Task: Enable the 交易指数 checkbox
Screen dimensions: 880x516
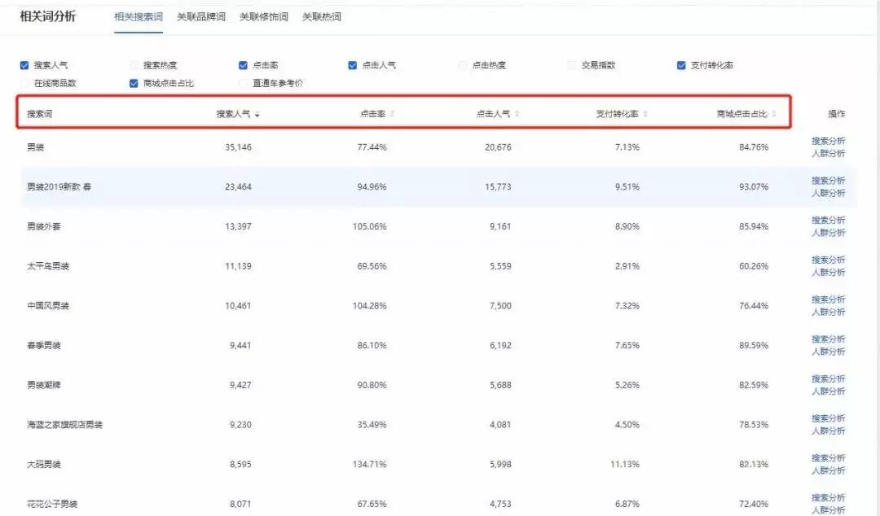Action: [x=571, y=65]
